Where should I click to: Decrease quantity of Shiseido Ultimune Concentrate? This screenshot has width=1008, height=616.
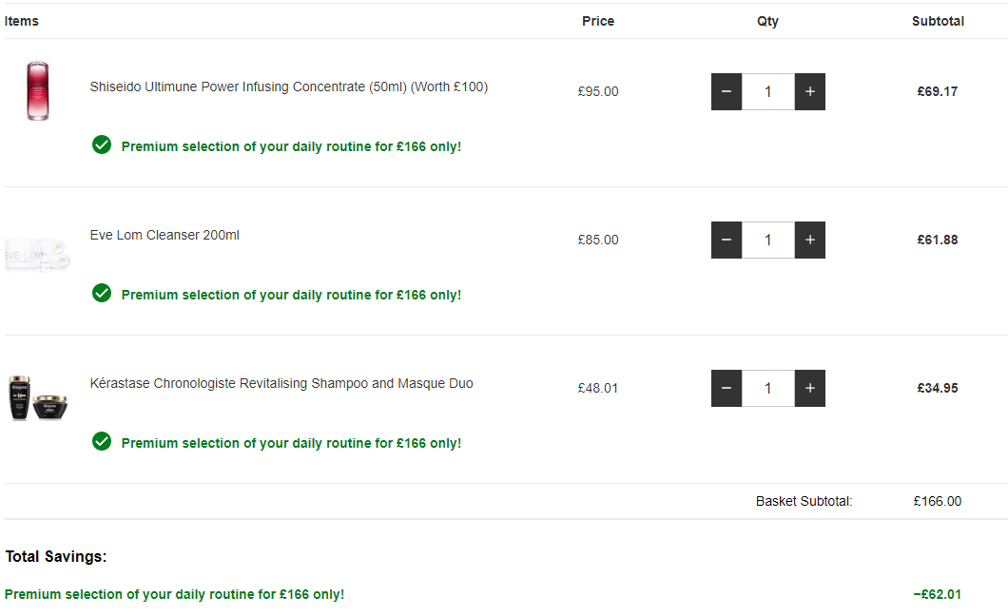click(727, 92)
